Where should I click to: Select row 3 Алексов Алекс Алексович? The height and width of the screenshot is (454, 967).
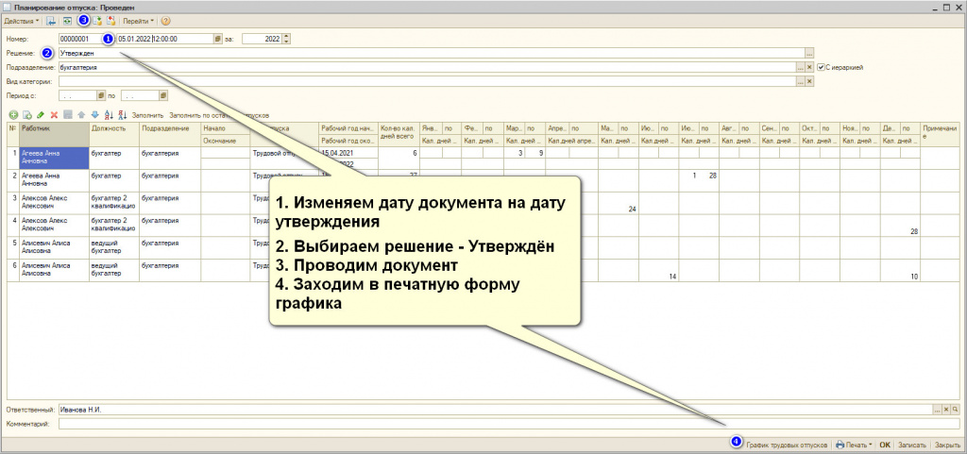tap(54, 203)
